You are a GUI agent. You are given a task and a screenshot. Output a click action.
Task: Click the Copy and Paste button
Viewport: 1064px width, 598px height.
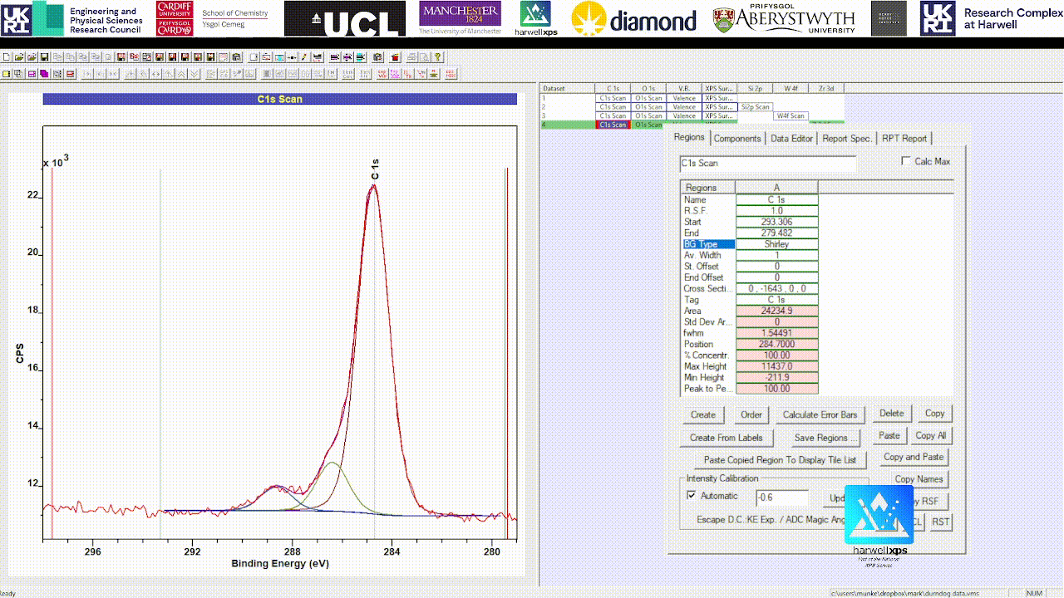pos(914,457)
